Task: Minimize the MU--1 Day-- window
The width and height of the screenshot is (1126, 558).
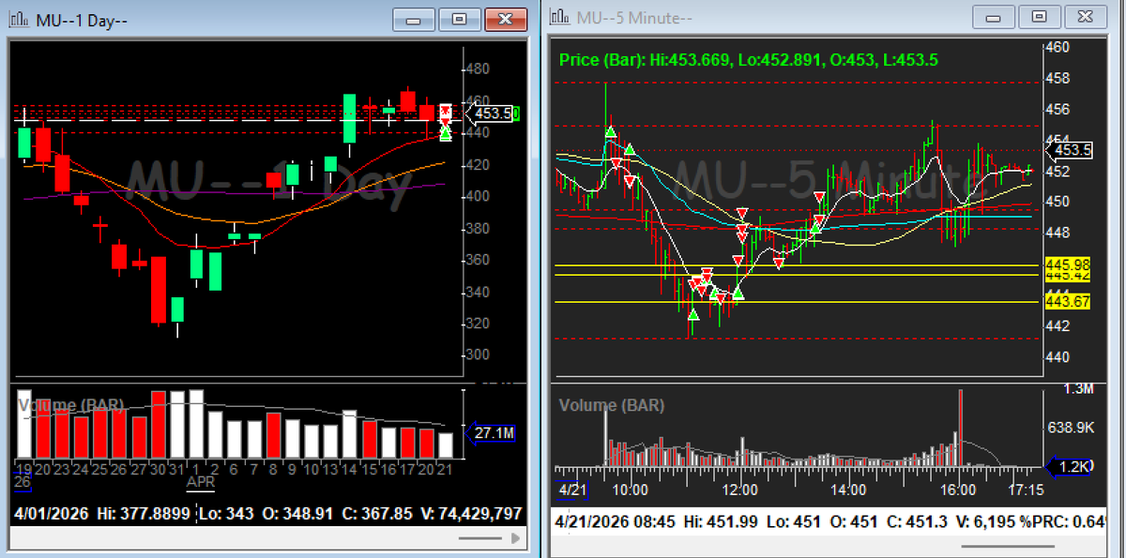Action: coord(413,19)
